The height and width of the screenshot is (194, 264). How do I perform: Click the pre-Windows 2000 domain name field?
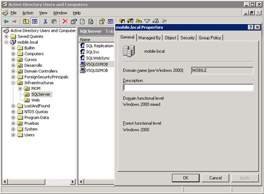222,71
